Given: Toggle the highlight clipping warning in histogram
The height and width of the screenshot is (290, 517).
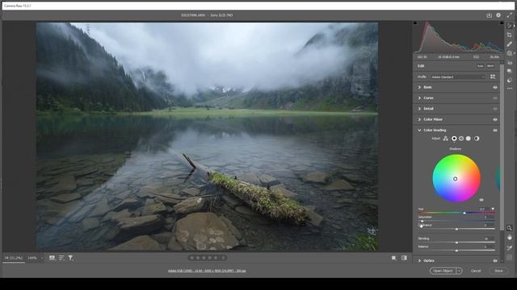Looking at the screenshot, I should (x=502, y=23).
